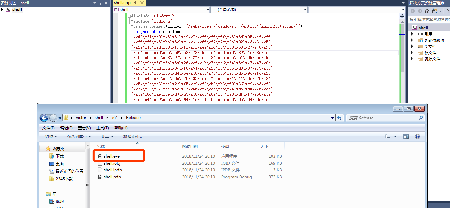This screenshot has height=208, width=450.
Task: Click the Home icon in Solution Explorer
Action: [x=427, y=11]
